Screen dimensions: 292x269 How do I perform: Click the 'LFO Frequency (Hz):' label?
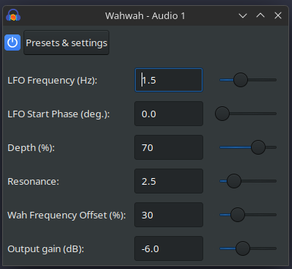[52, 81]
